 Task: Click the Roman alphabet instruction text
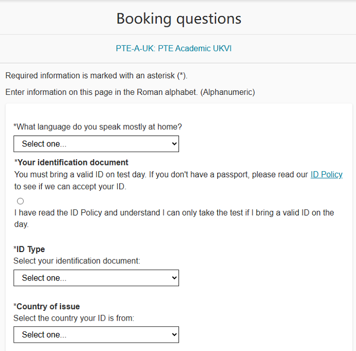(x=130, y=92)
